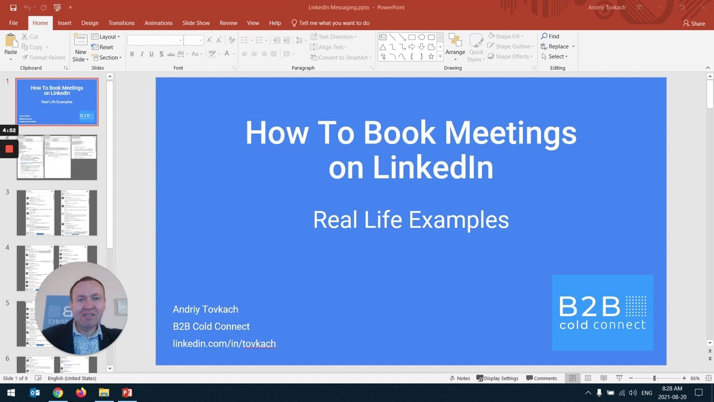This screenshot has width=714, height=402.
Task: Switch to the Slide Show tab
Action: point(196,23)
